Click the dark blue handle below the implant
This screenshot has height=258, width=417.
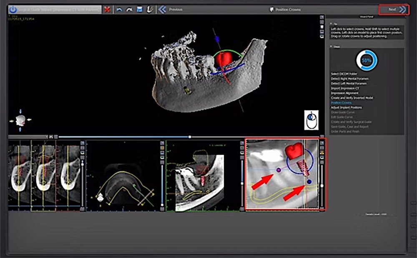point(309,182)
